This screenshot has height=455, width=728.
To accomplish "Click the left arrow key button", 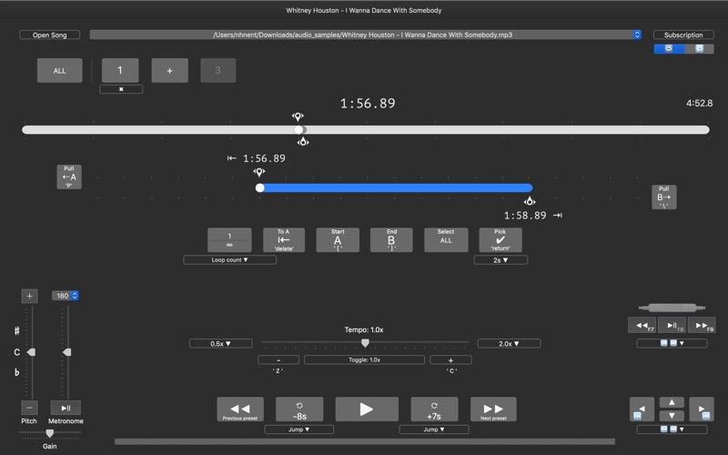I will point(642,409).
